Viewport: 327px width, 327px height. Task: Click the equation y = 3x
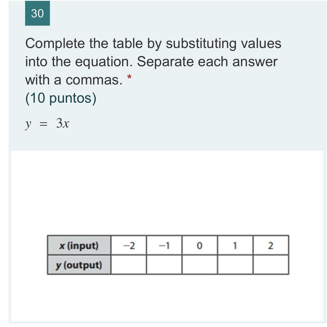coord(47,124)
